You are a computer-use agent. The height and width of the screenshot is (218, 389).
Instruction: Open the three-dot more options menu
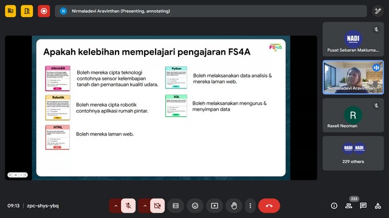tap(250, 206)
